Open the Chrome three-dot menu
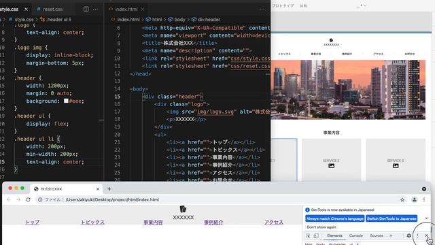The height and width of the screenshot is (245, 435). coord(424,199)
